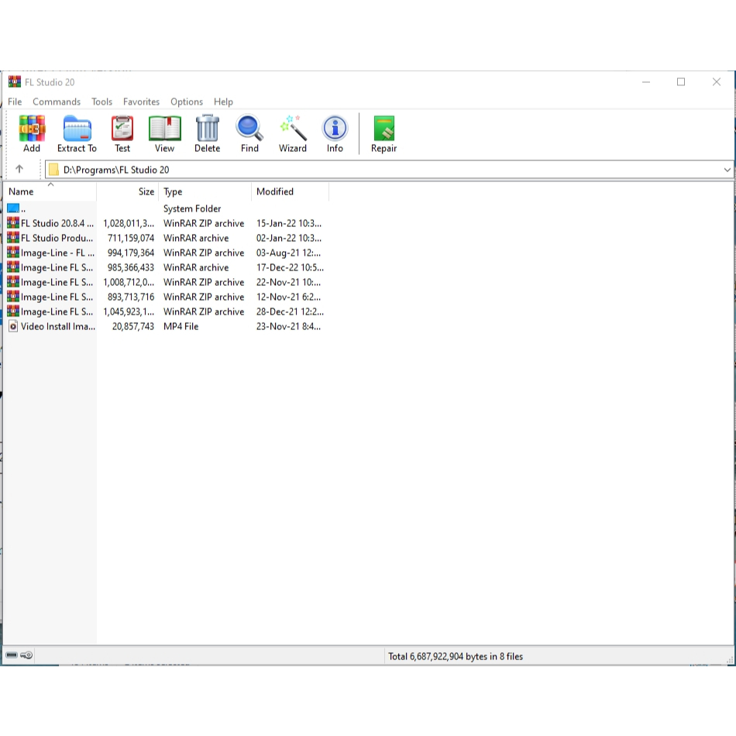This screenshot has height=736, width=736.
Task: Select archive sized 893,713,716
Action: 165,297
